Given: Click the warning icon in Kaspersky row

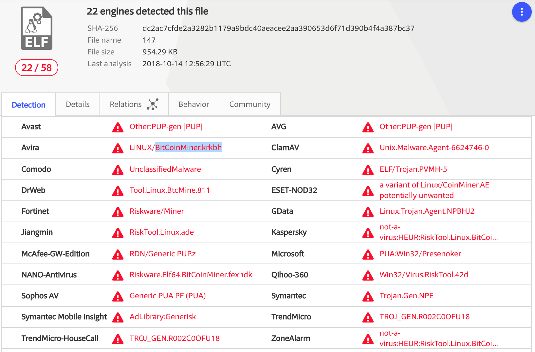Looking at the screenshot, I should tap(368, 233).
